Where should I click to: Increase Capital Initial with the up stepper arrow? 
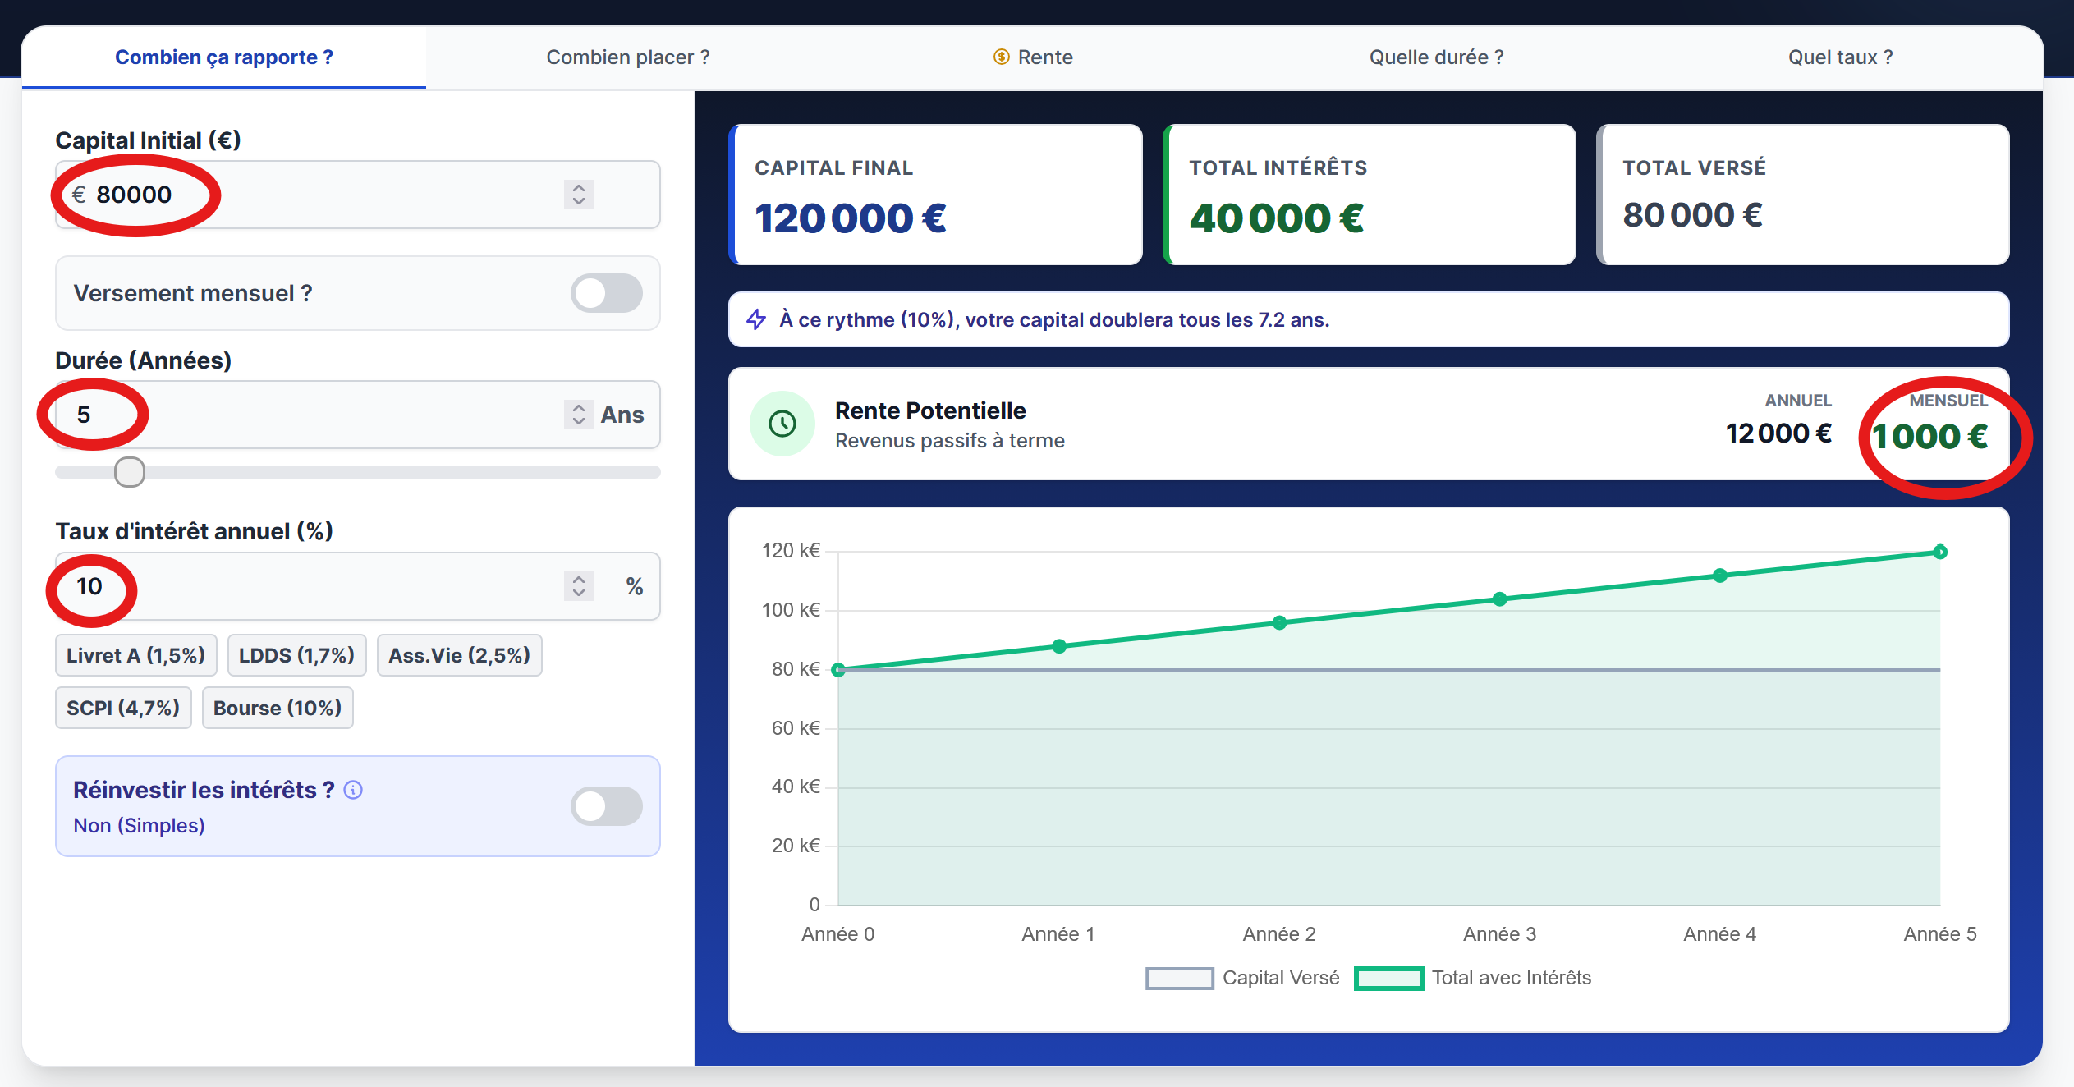coord(578,187)
